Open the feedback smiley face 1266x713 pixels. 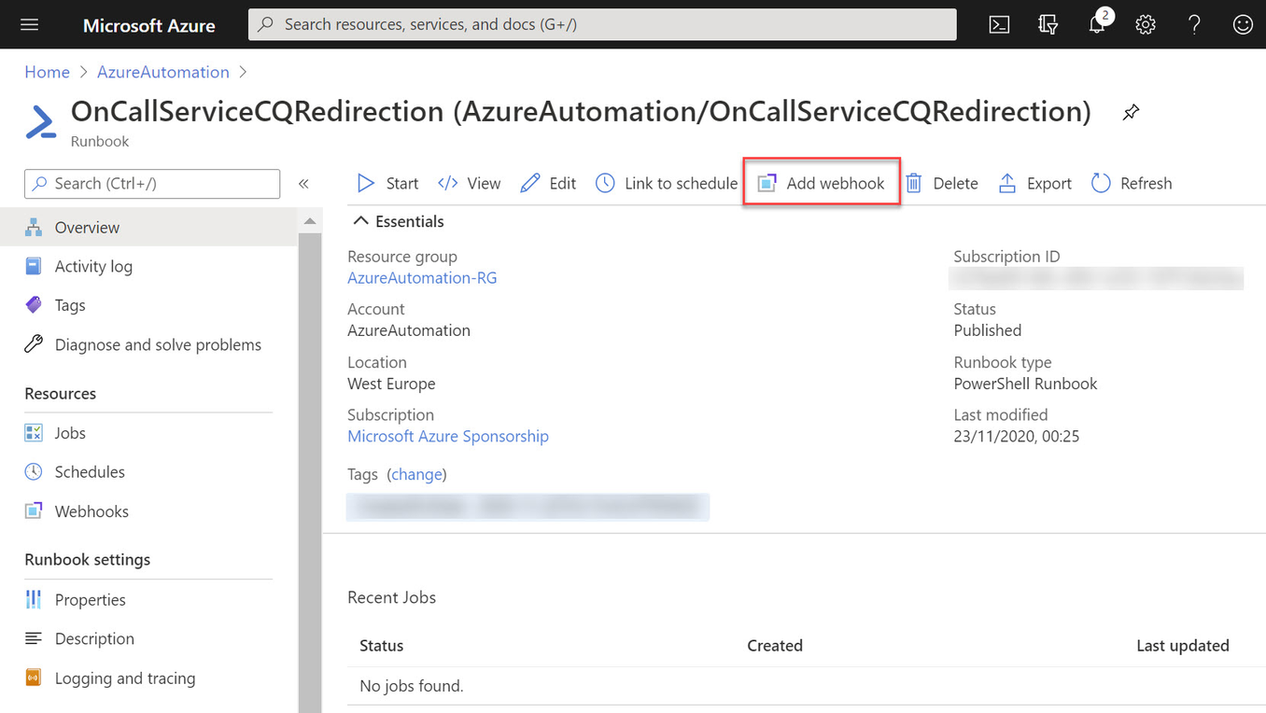tap(1243, 24)
